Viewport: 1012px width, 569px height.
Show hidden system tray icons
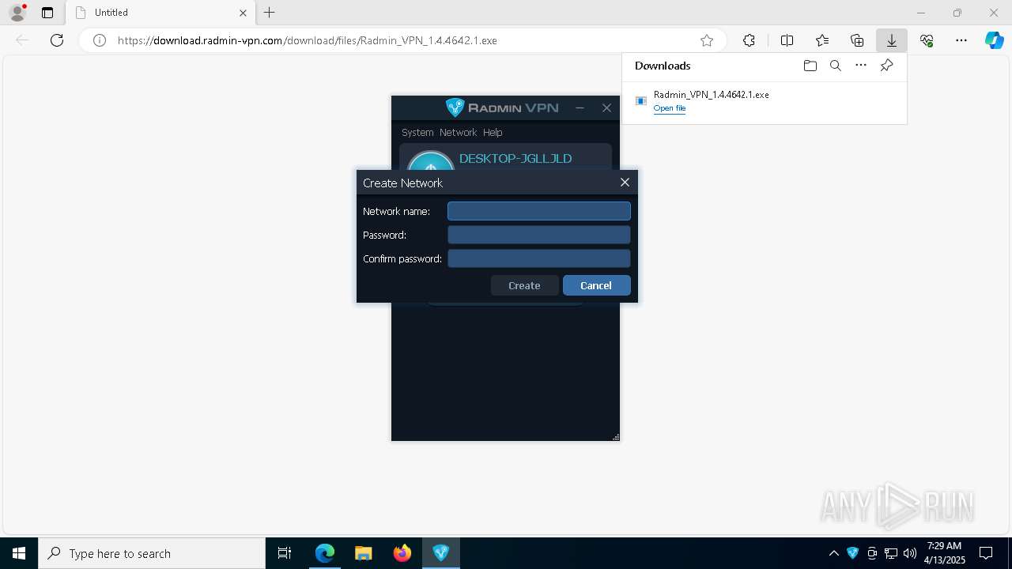click(833, 553)
